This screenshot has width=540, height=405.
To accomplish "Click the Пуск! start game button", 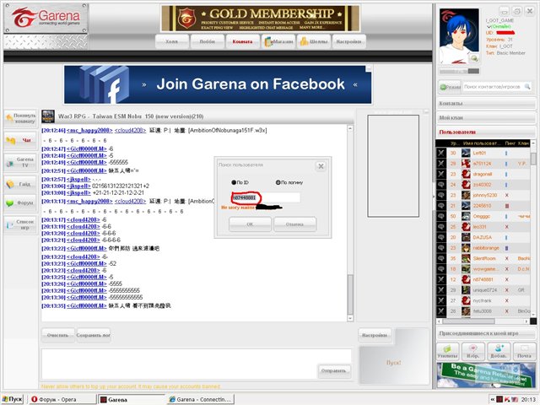I will (394, 363).
